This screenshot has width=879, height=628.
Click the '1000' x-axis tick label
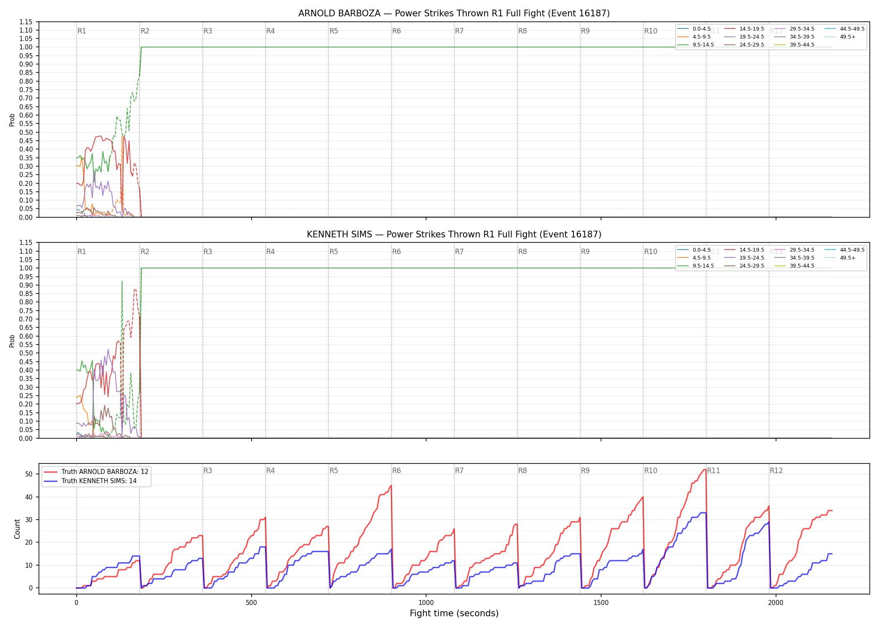coord(426,603)
